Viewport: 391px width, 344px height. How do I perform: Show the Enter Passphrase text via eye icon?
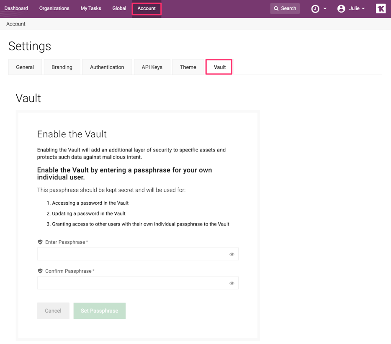pos(232,254)
